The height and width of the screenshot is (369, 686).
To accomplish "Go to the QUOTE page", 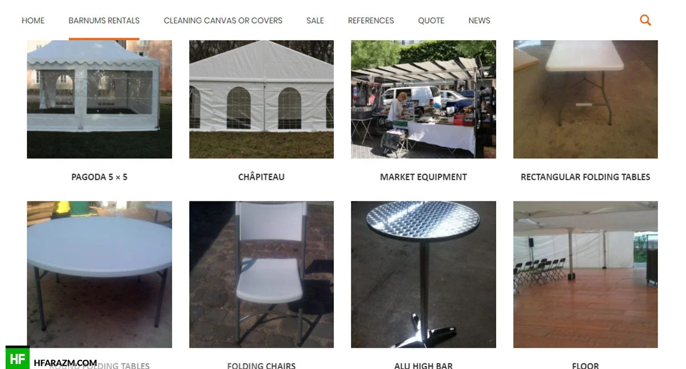I will pyautogui.click(x=431, y=21).
